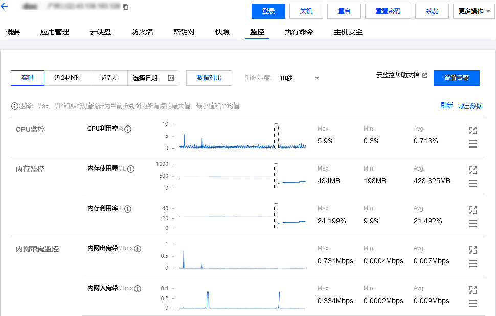
Task: Switch to the 执行命令 tab
Action: pyautogui.click(x=299, y=32)
